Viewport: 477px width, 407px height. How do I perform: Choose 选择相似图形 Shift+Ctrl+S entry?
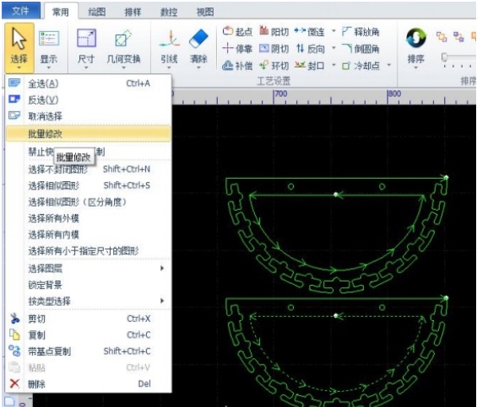point(88,185)
